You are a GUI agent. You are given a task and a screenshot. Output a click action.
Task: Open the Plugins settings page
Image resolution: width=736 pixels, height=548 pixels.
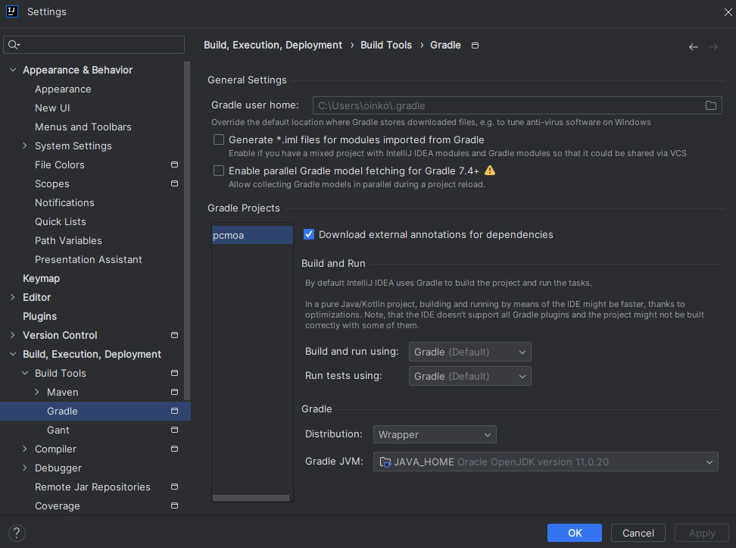coord(39,316)
